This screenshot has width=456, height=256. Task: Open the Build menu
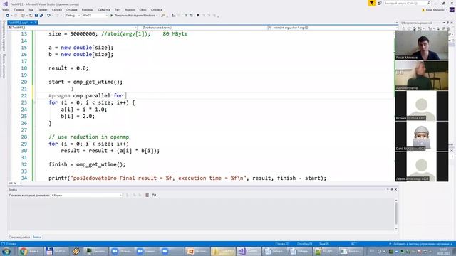(57, 9)
